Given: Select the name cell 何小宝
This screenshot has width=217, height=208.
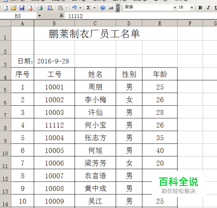Looking at the screenshot, I should (95, 125).
